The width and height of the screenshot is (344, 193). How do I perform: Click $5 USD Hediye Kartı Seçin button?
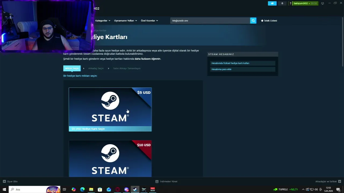(110, 129)
